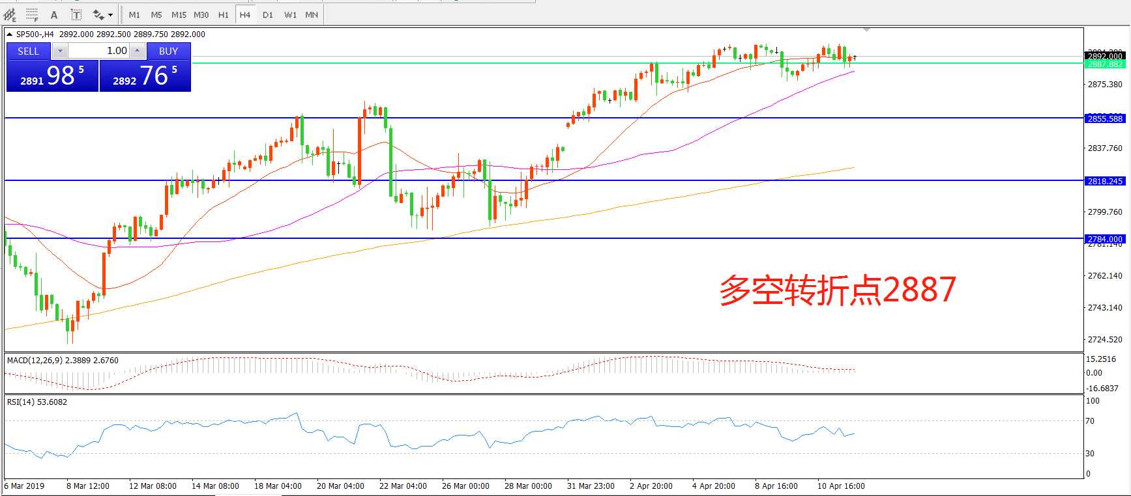Decrease volume with the down arrow

60,51
